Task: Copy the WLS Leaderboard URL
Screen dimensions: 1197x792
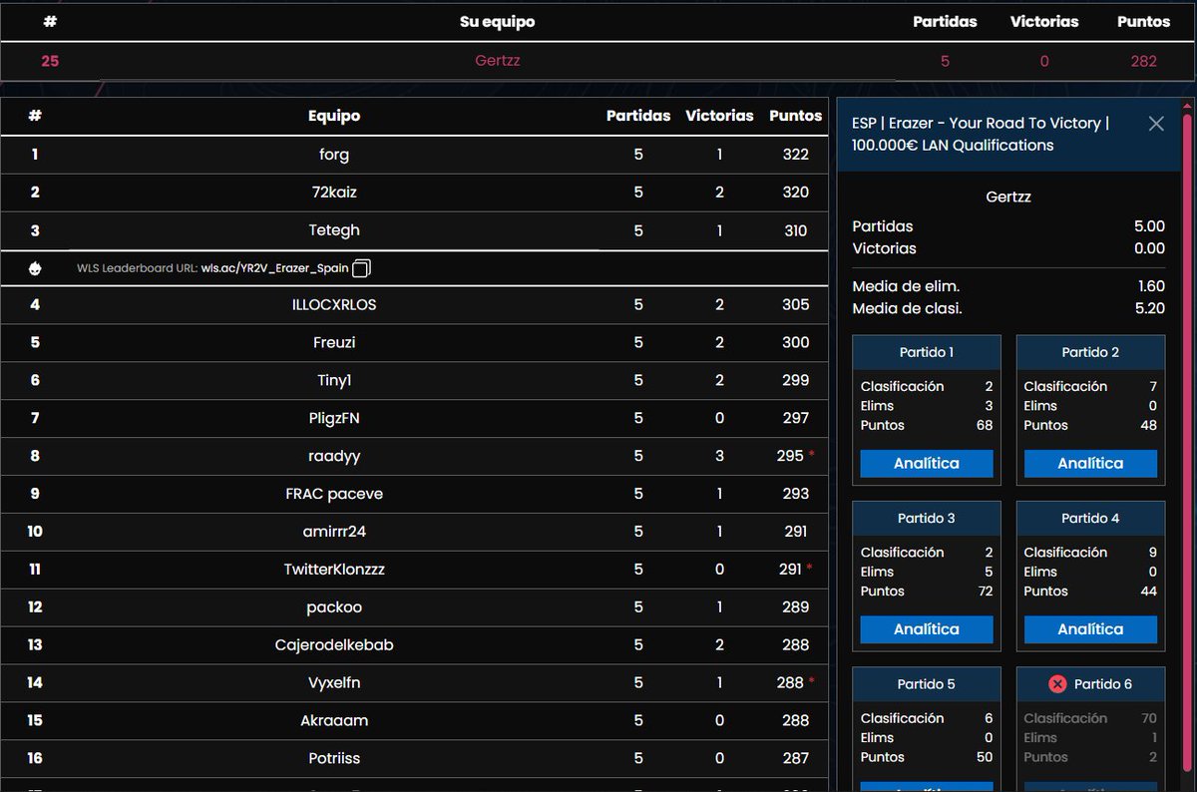Action: [362, 268]
